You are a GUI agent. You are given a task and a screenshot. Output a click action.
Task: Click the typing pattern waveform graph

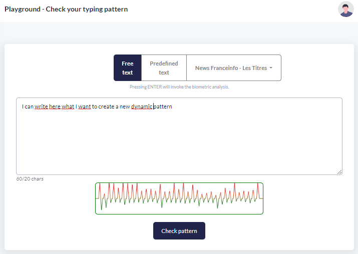pyautogui.click(x=179, y=198)
